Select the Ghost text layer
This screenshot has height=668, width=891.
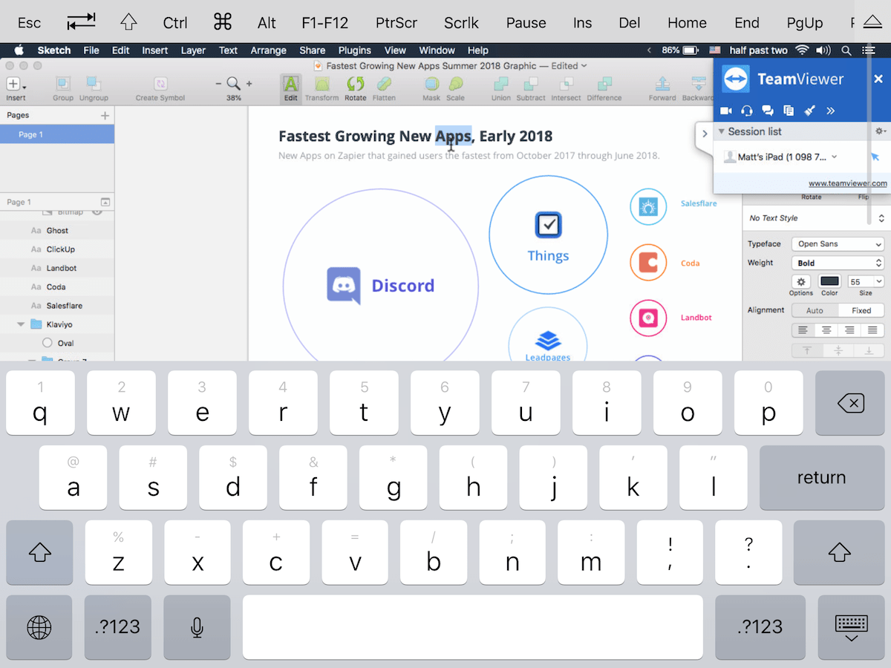57,231
